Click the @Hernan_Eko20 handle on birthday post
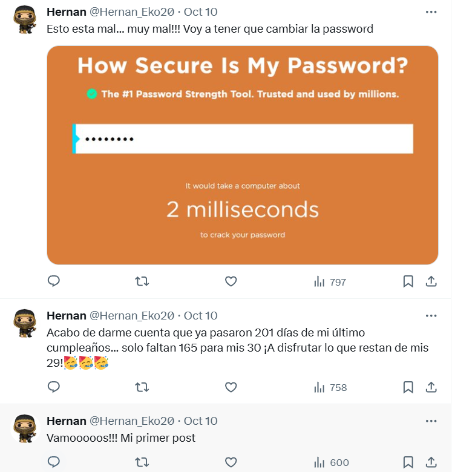The width and height of the screenshot is (452, 472). (132, 316)
